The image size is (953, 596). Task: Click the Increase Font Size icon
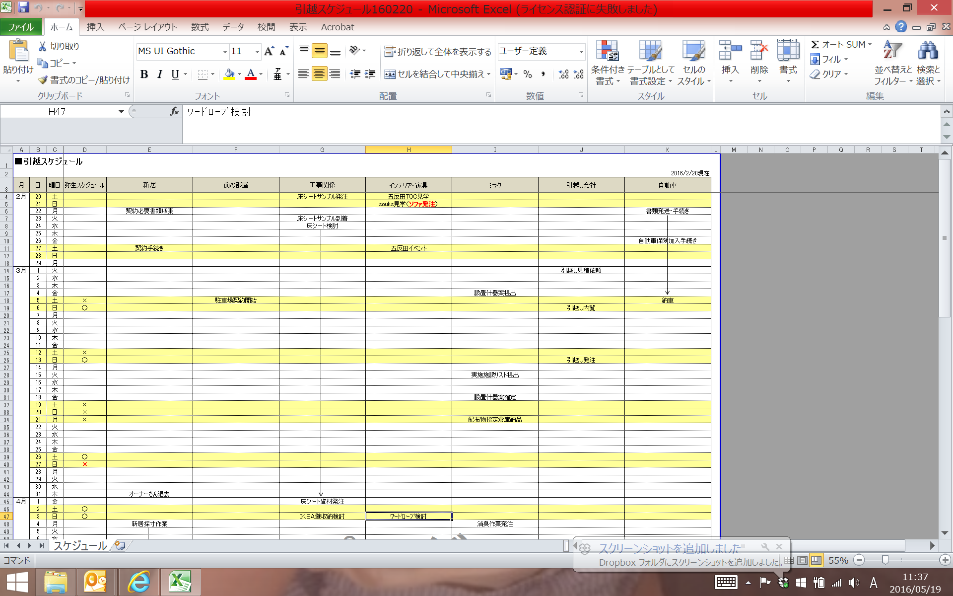(x=269, y=51)
